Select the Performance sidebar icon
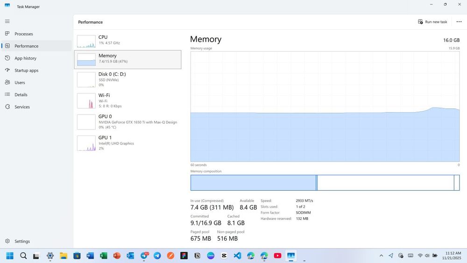This screenshot has height=263, width=467. (x=7, y=46)
